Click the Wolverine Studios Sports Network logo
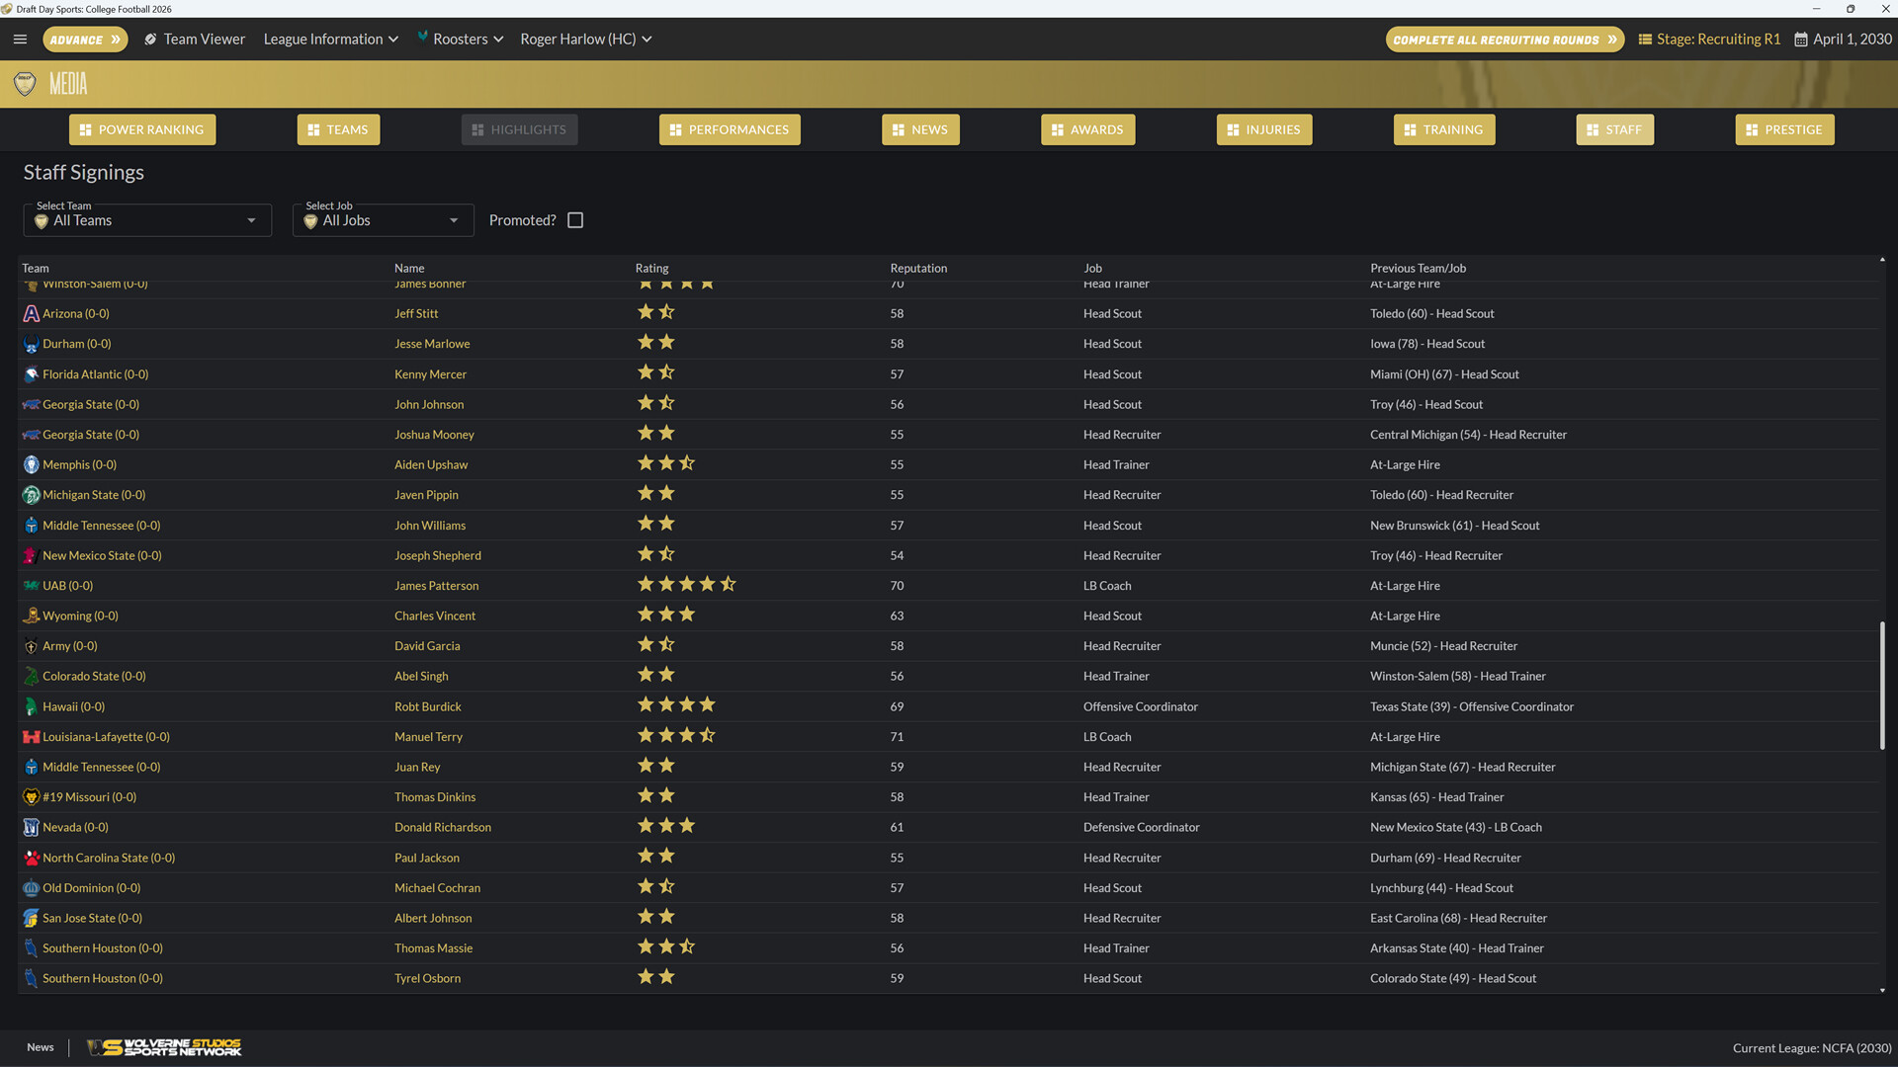1898x1067 pixels. (x=163, y=1047)
